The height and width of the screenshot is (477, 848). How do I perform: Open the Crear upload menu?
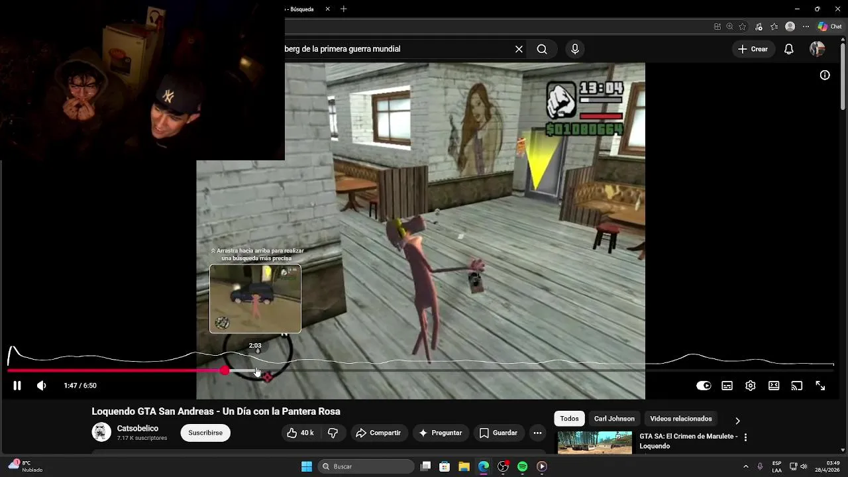click(753, 49)
